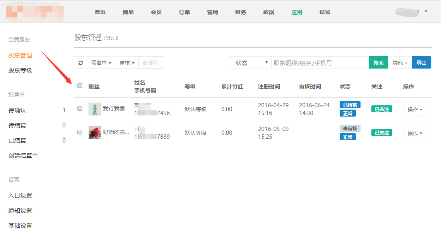Open the 财务 top menu

tap(241, 12)
